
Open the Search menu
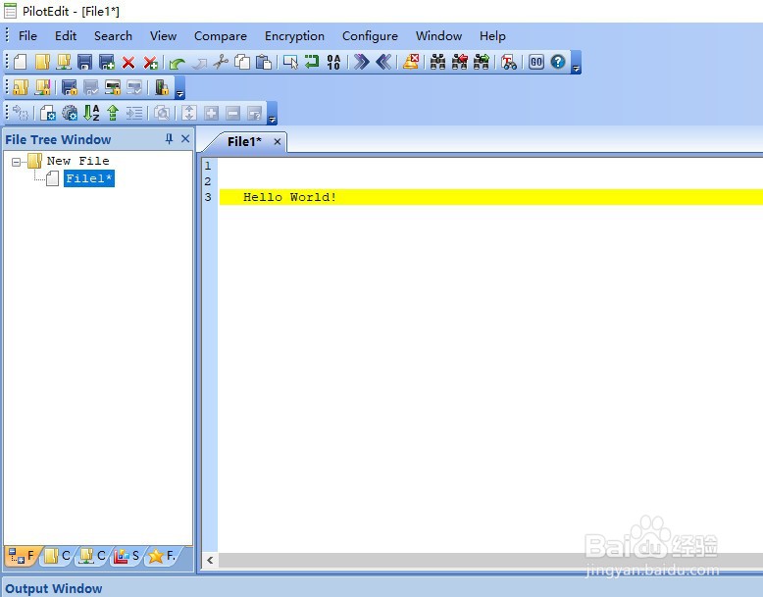113,36
